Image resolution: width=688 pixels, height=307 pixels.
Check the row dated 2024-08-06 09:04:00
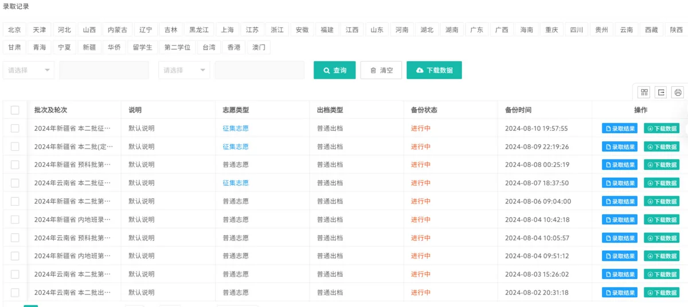pyautogui.click(x=15, y=201)
